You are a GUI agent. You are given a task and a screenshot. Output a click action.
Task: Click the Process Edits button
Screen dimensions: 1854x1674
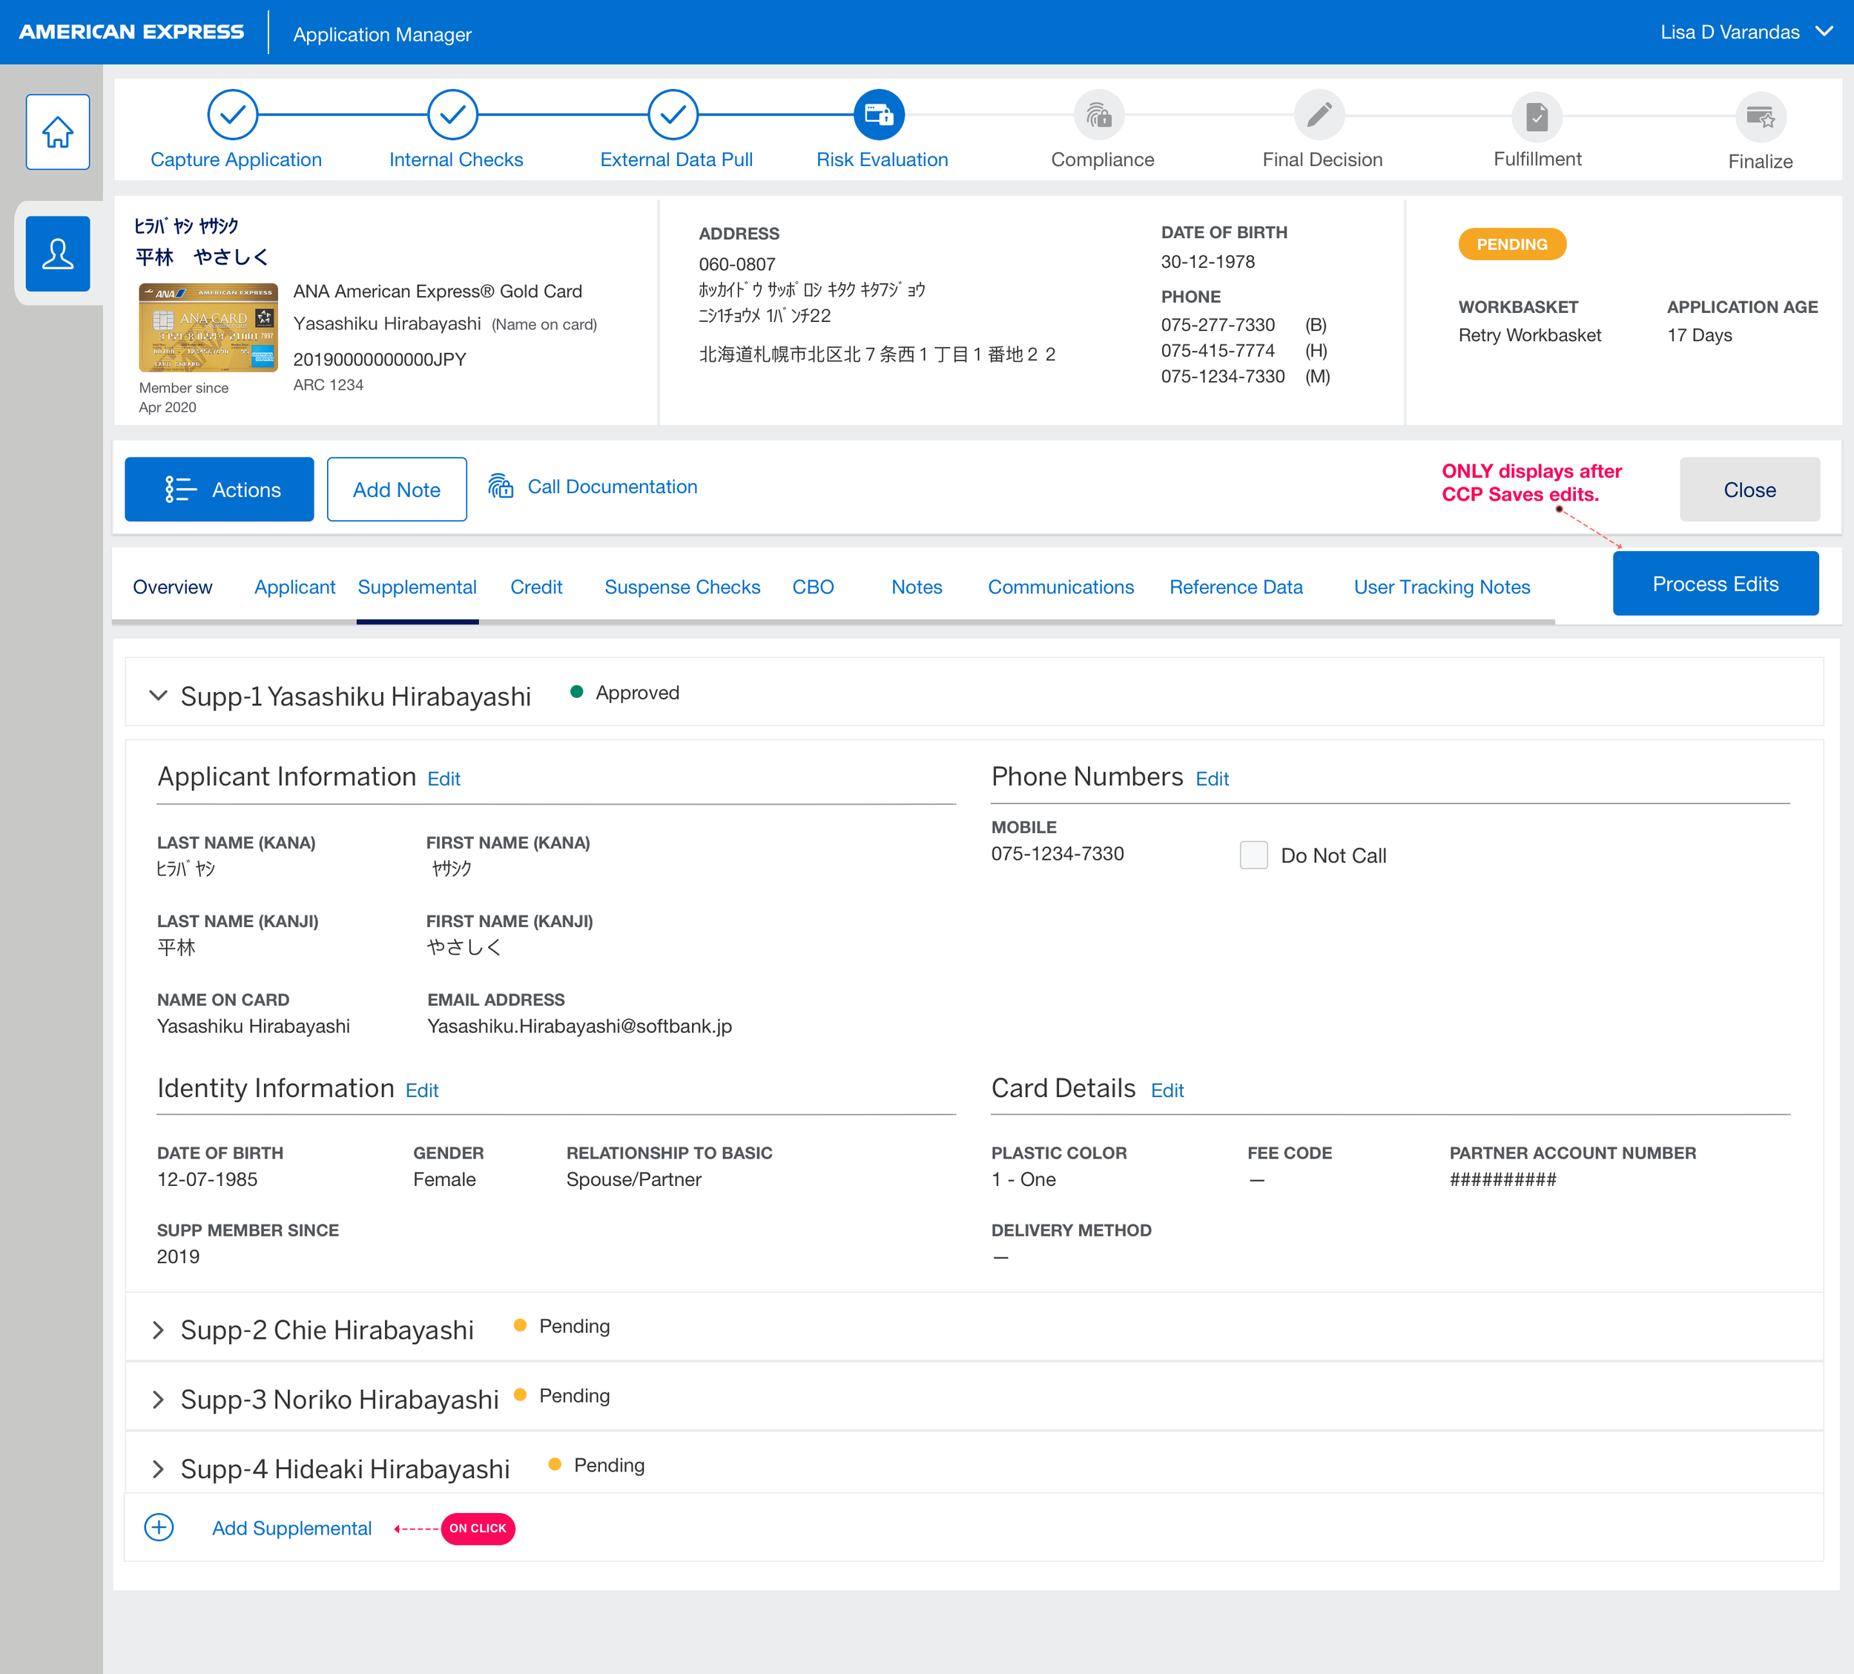pyautogui.click(x=1715, y=584)
